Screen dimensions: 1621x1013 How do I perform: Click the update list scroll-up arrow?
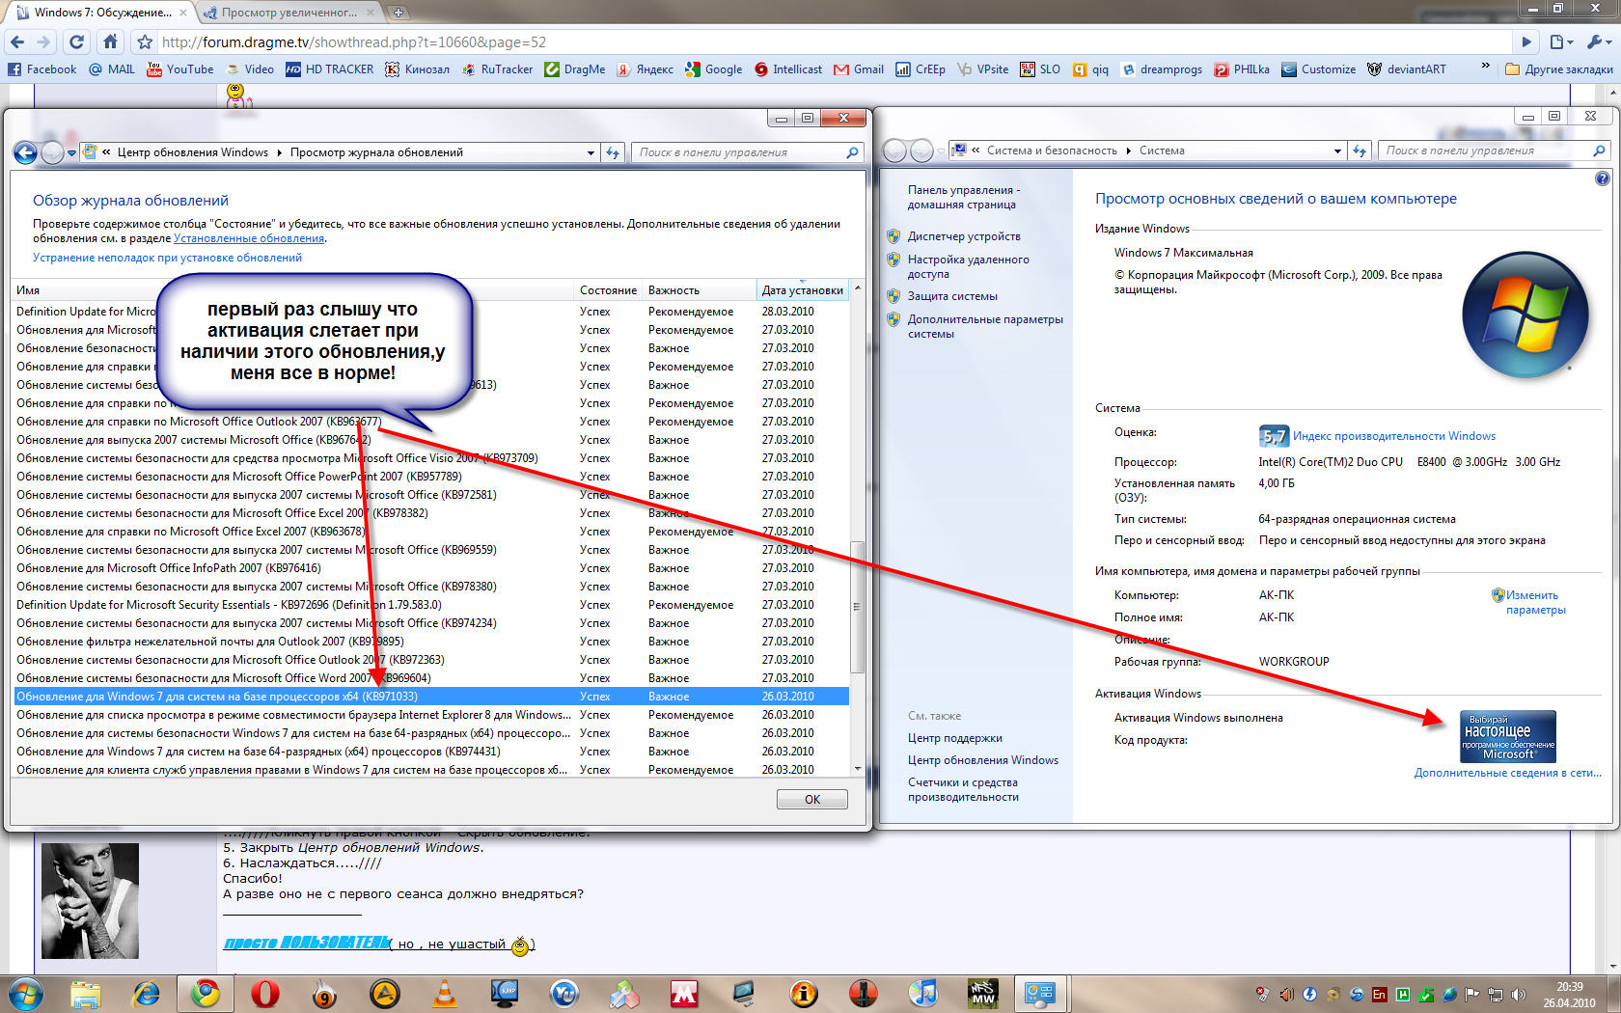(857, 289)
